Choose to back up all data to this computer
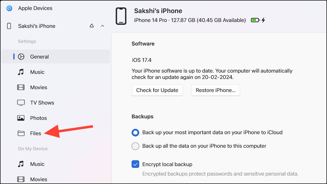The image size is (327, 184). pos(135,146)
